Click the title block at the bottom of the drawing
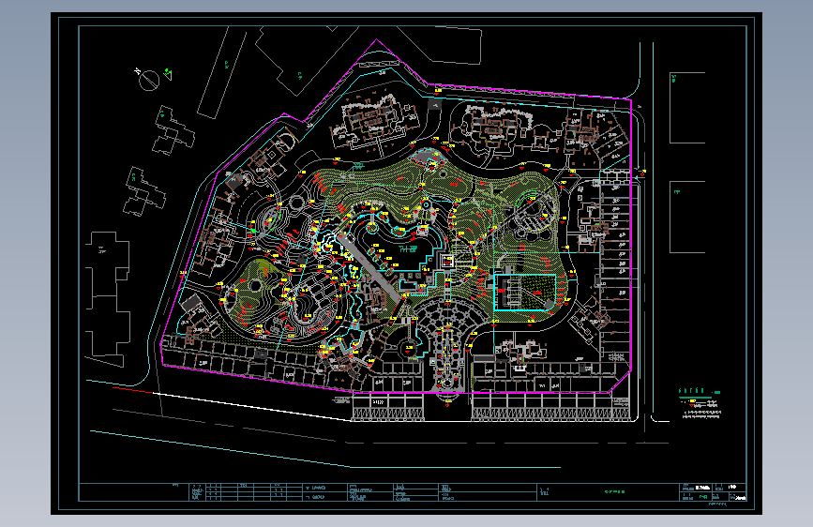Viewport: 813px width, 527px height. (x=413, y=492)
